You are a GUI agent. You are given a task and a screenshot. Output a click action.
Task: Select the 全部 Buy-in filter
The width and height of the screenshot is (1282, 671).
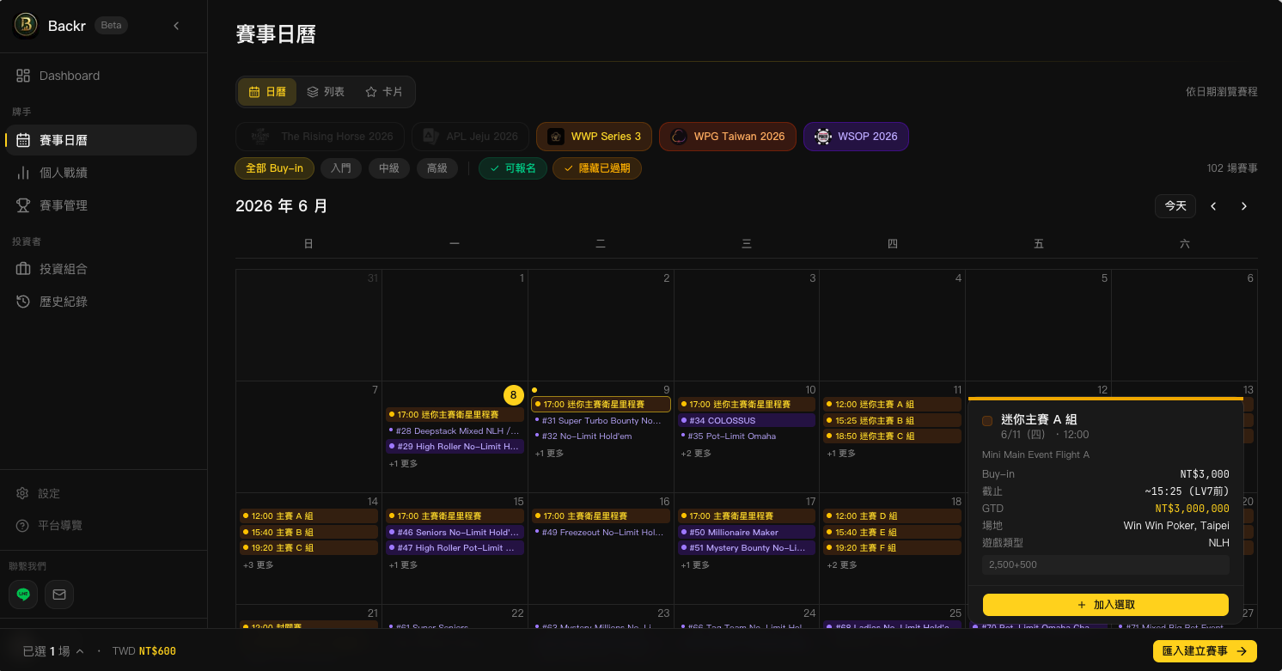(275, 168)
